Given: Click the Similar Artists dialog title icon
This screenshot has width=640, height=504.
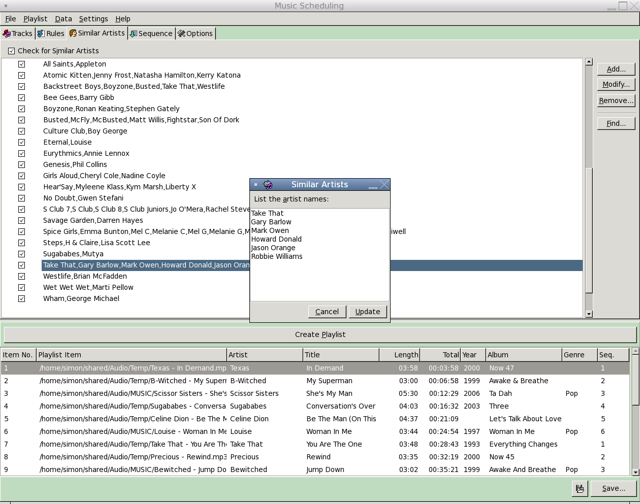Looking at the screenshot, I should [268, 185].
